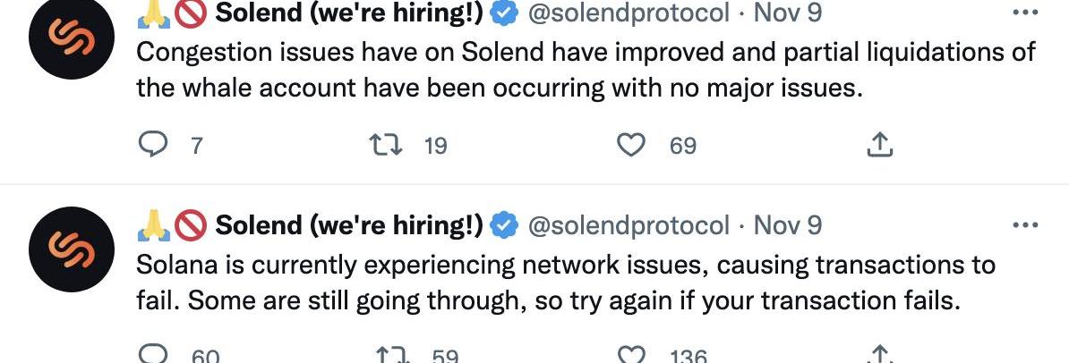Viewport: 1069px width, 363px height.
Task: Open Solend profile name on the second tweet
Action: point(349,225)
